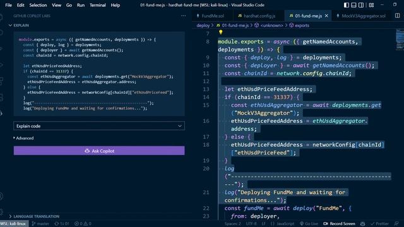Toggle secondary side bar layout icon
The width and height of the screenshot is (404, 227).
pyautogui.click(x=361, y=5)
